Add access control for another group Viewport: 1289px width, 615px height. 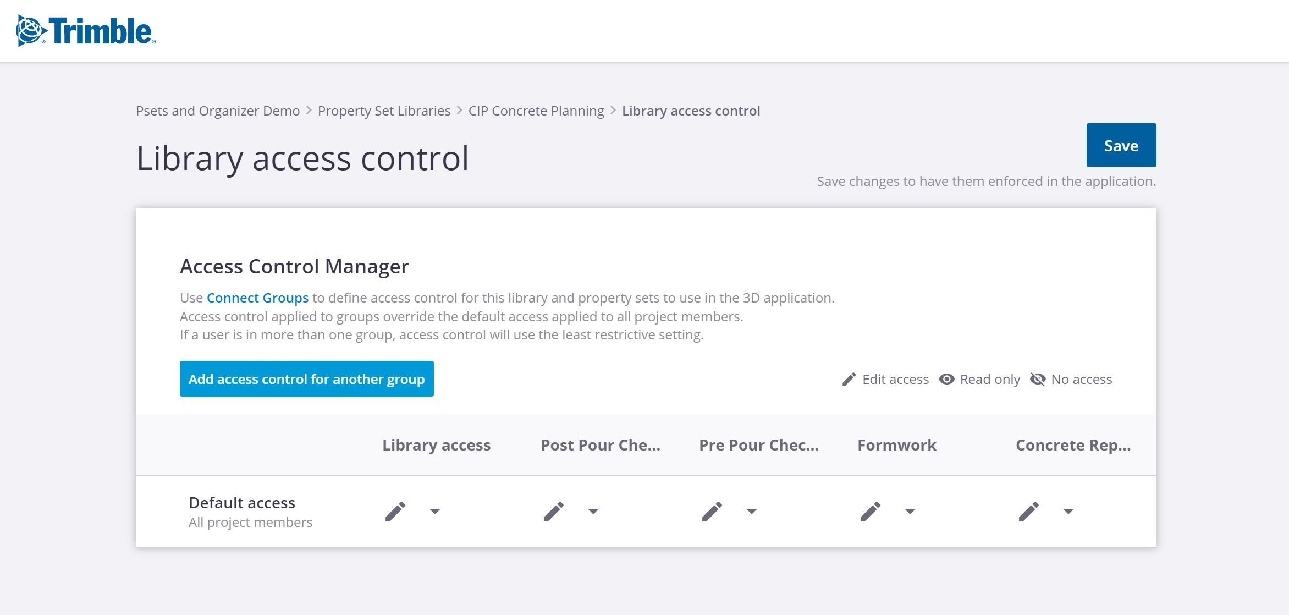tap(306, 379)
